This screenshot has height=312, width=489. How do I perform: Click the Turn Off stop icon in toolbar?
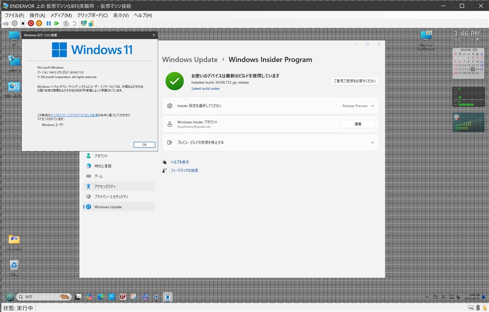click(23, 23)
